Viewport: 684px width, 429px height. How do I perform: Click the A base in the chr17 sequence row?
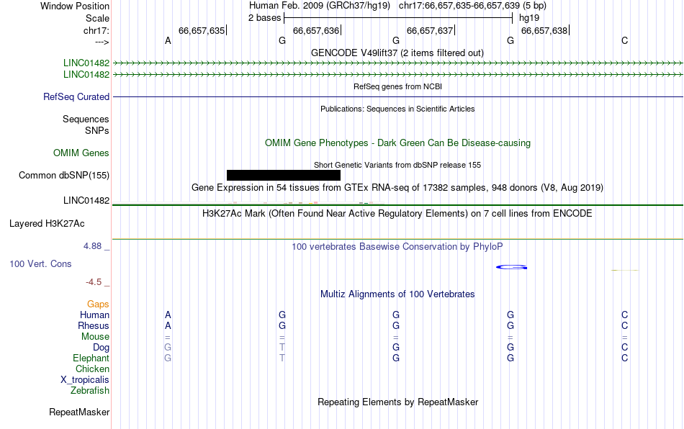[x=168, y=40]
